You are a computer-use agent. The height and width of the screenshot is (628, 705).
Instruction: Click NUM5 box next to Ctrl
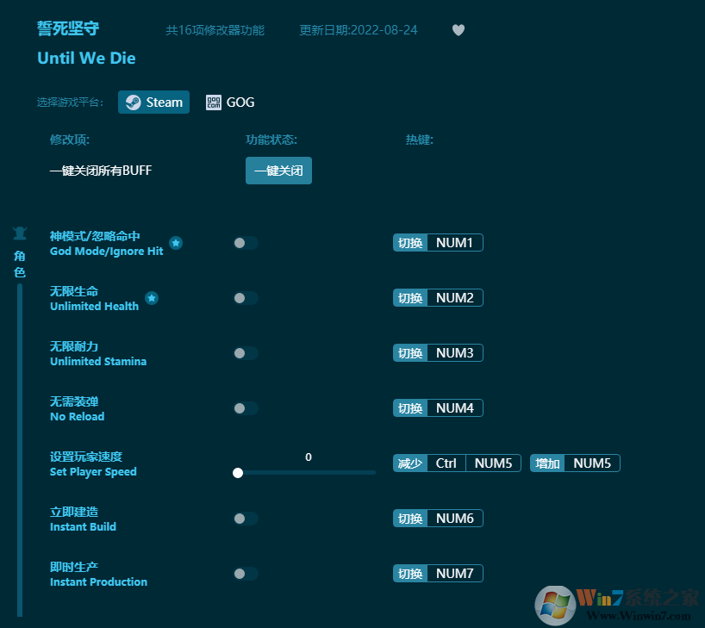click(493, 463)
